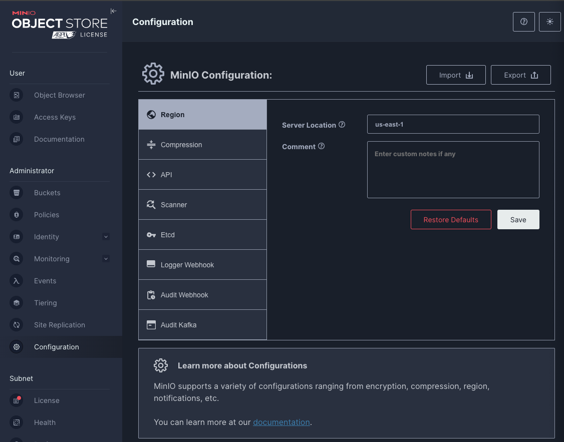Click the Object Browser sidebar icon
Image resolution: width=564 pixels, height=442 pixels.
[x=17, y=95]
